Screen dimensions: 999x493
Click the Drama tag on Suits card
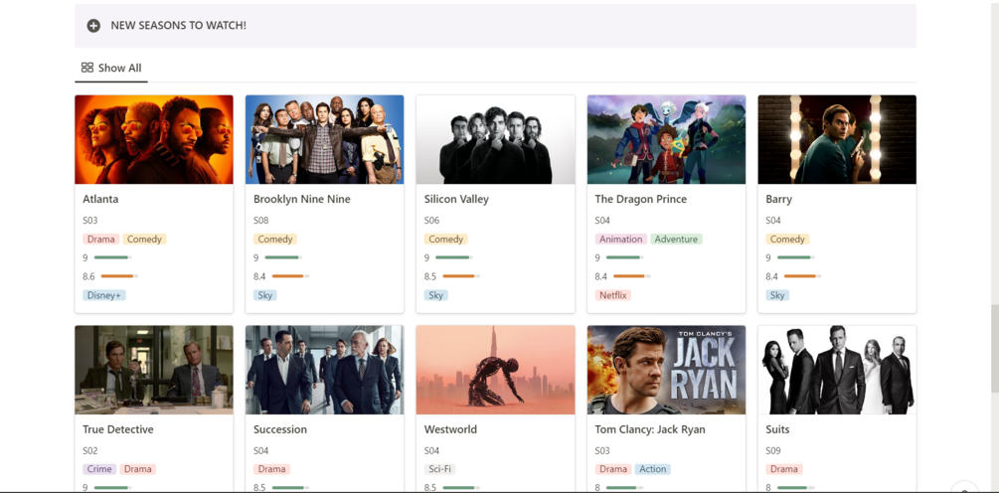pos(784,469)
